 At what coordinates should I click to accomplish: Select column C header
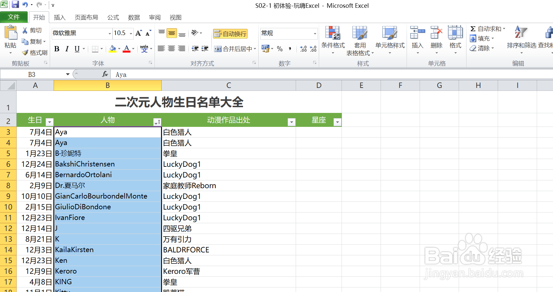click(229, 85)
